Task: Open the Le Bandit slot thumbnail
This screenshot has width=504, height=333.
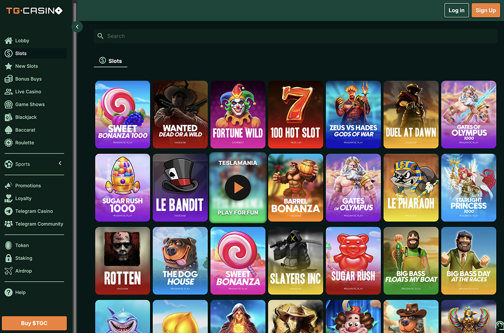Action: point(180,188)
